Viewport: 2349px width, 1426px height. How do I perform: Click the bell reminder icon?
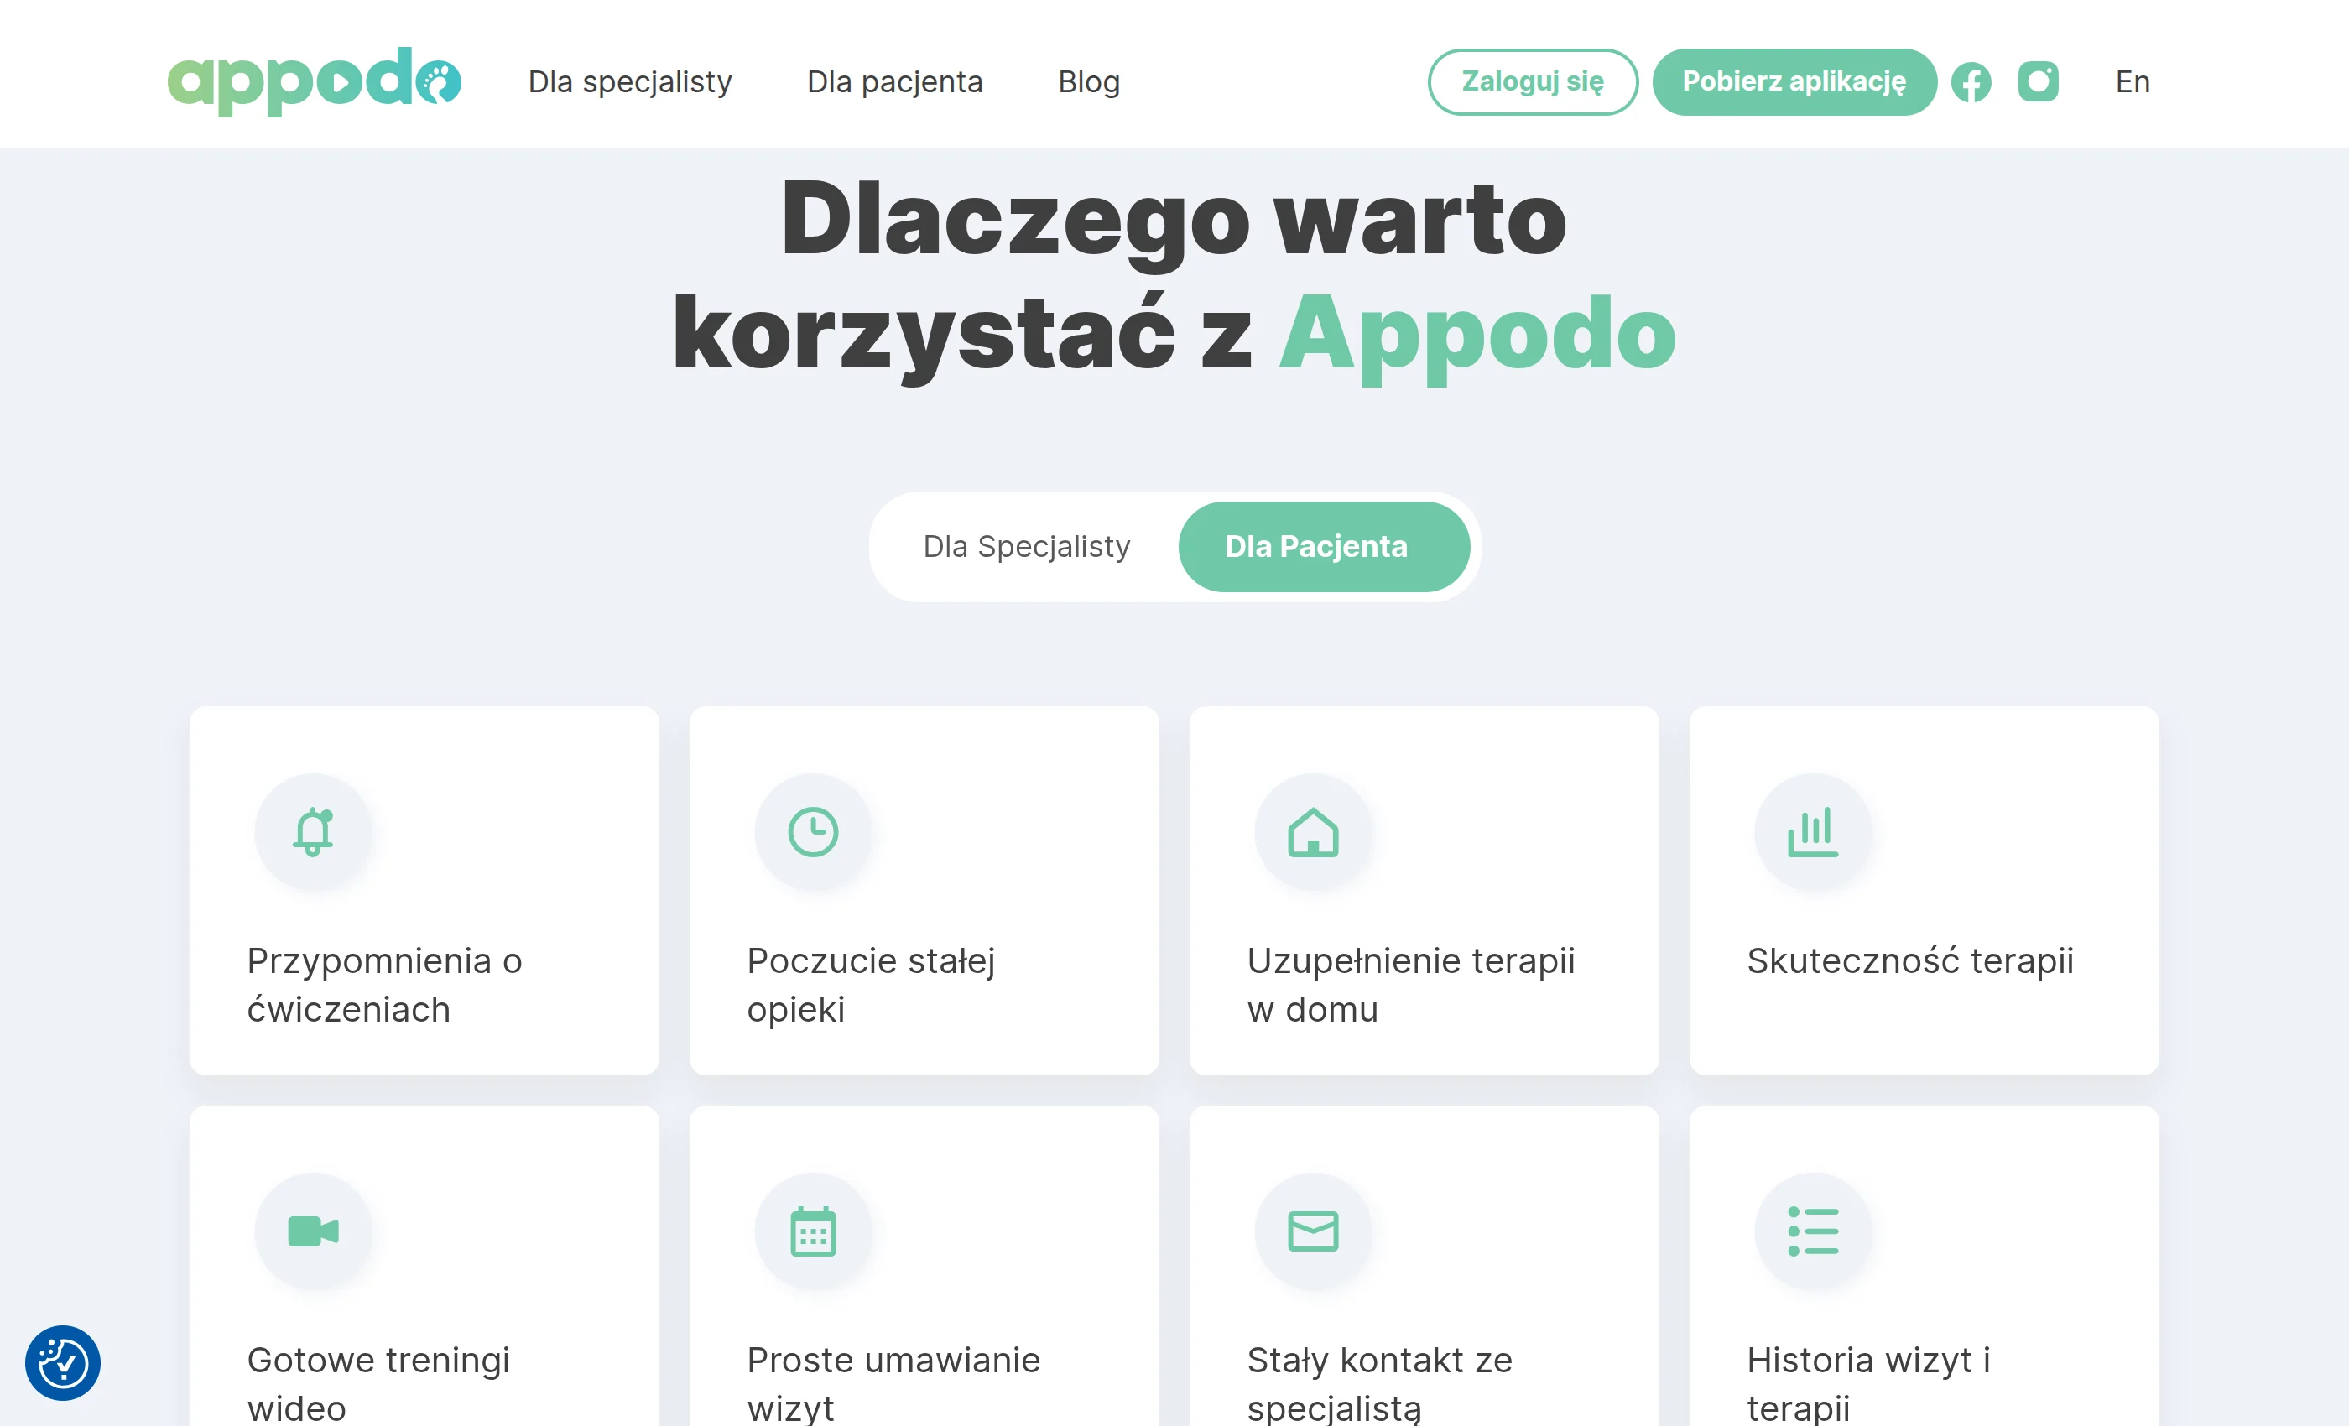tap(313, 832)
